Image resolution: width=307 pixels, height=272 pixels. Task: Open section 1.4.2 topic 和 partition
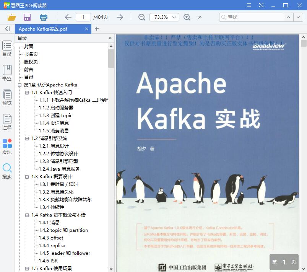63,230
